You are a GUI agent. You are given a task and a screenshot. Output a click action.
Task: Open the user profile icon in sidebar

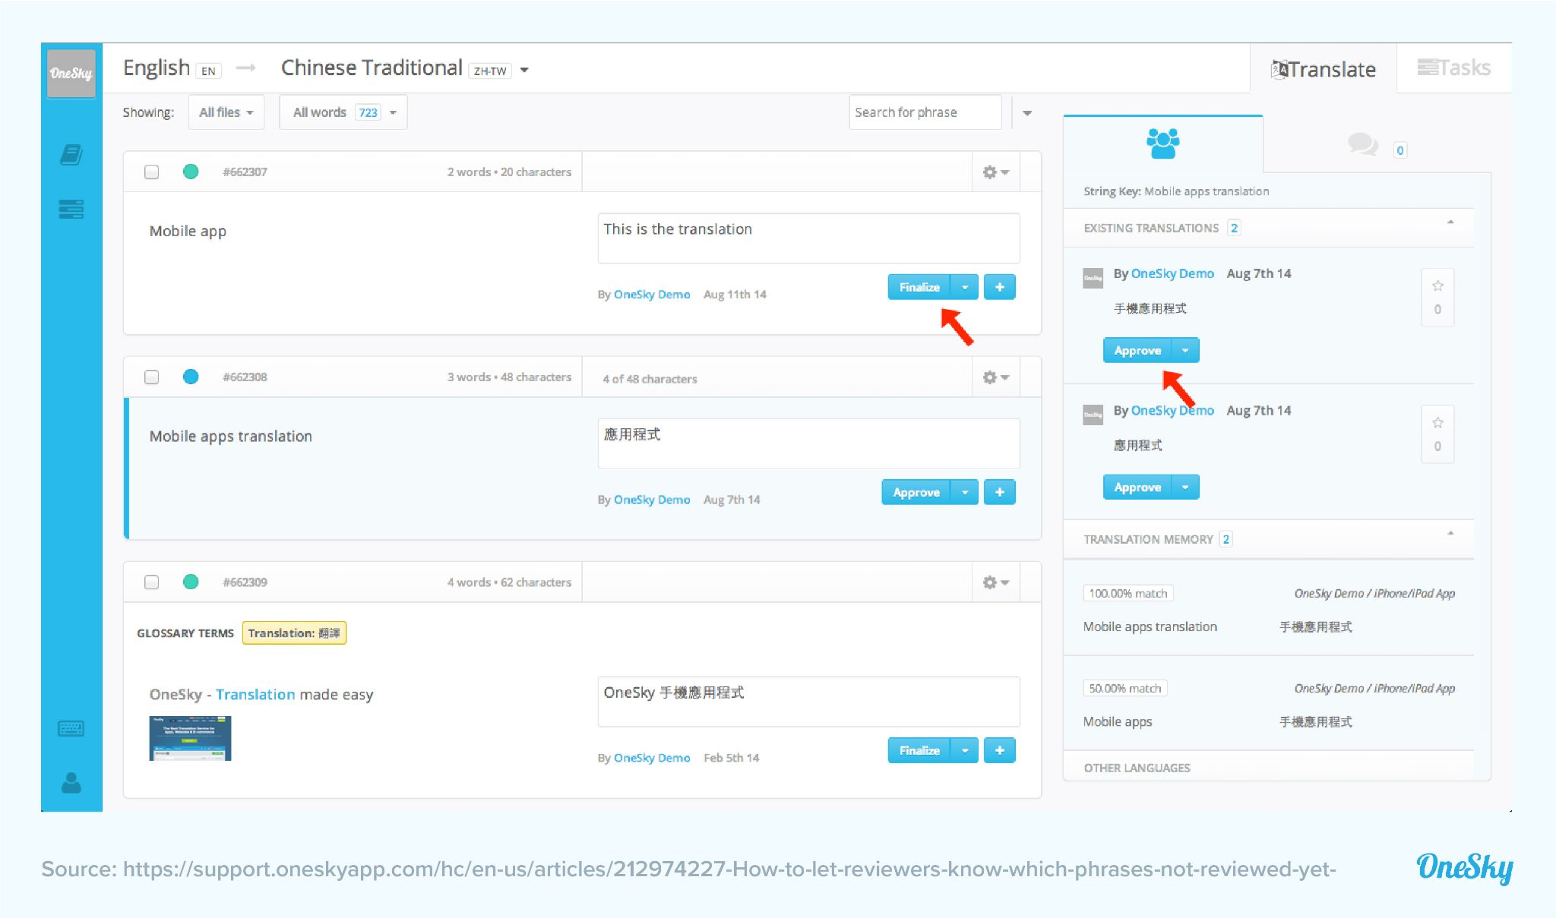point(71,783)
